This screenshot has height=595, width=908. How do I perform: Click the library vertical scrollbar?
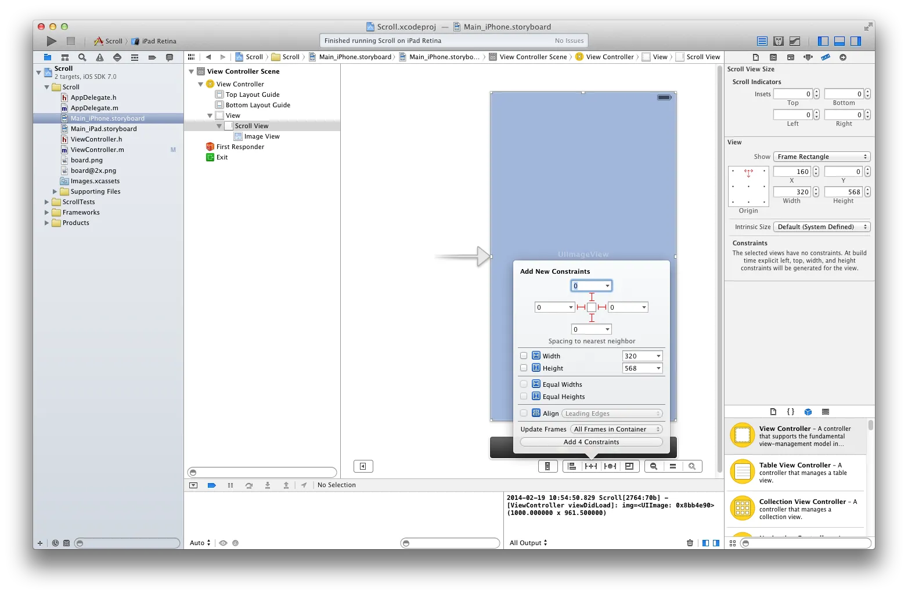pyautogui.click(x=871, y=426)
